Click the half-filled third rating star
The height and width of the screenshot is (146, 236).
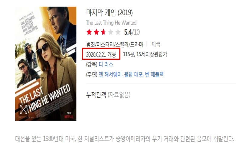pos(103,32)
